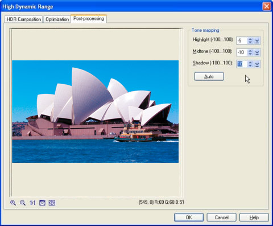Open the Highlight slider dropdown arrow
273x226 pixels.
coord(257,41)
